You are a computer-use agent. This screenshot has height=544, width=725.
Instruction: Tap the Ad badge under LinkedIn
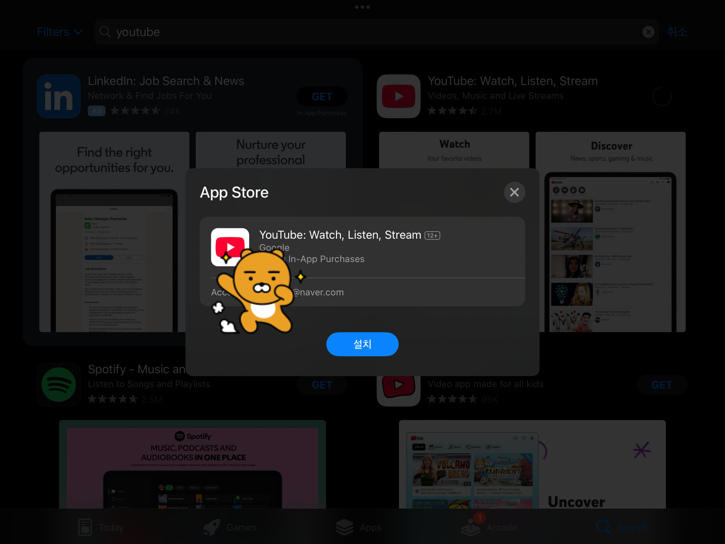coord(97,111)
